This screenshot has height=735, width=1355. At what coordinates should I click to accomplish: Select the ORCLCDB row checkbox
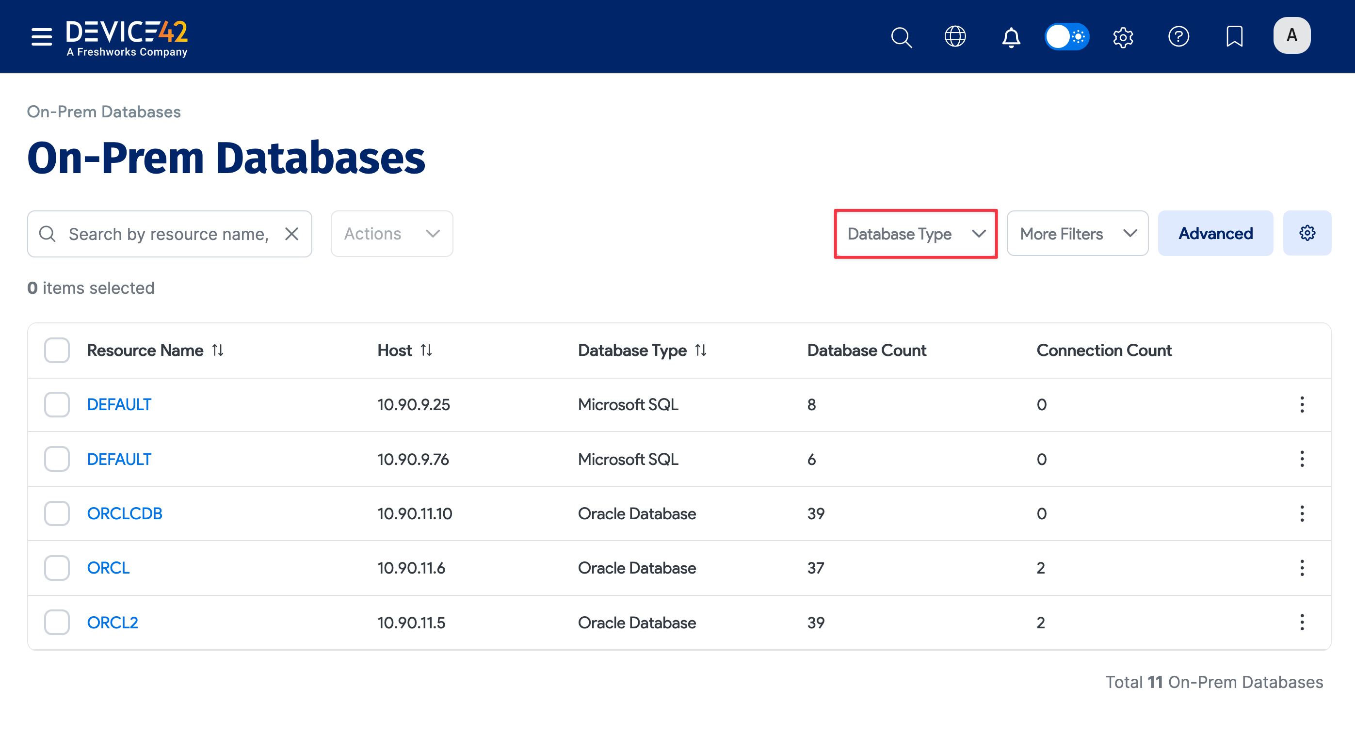(x=57, y=513)
